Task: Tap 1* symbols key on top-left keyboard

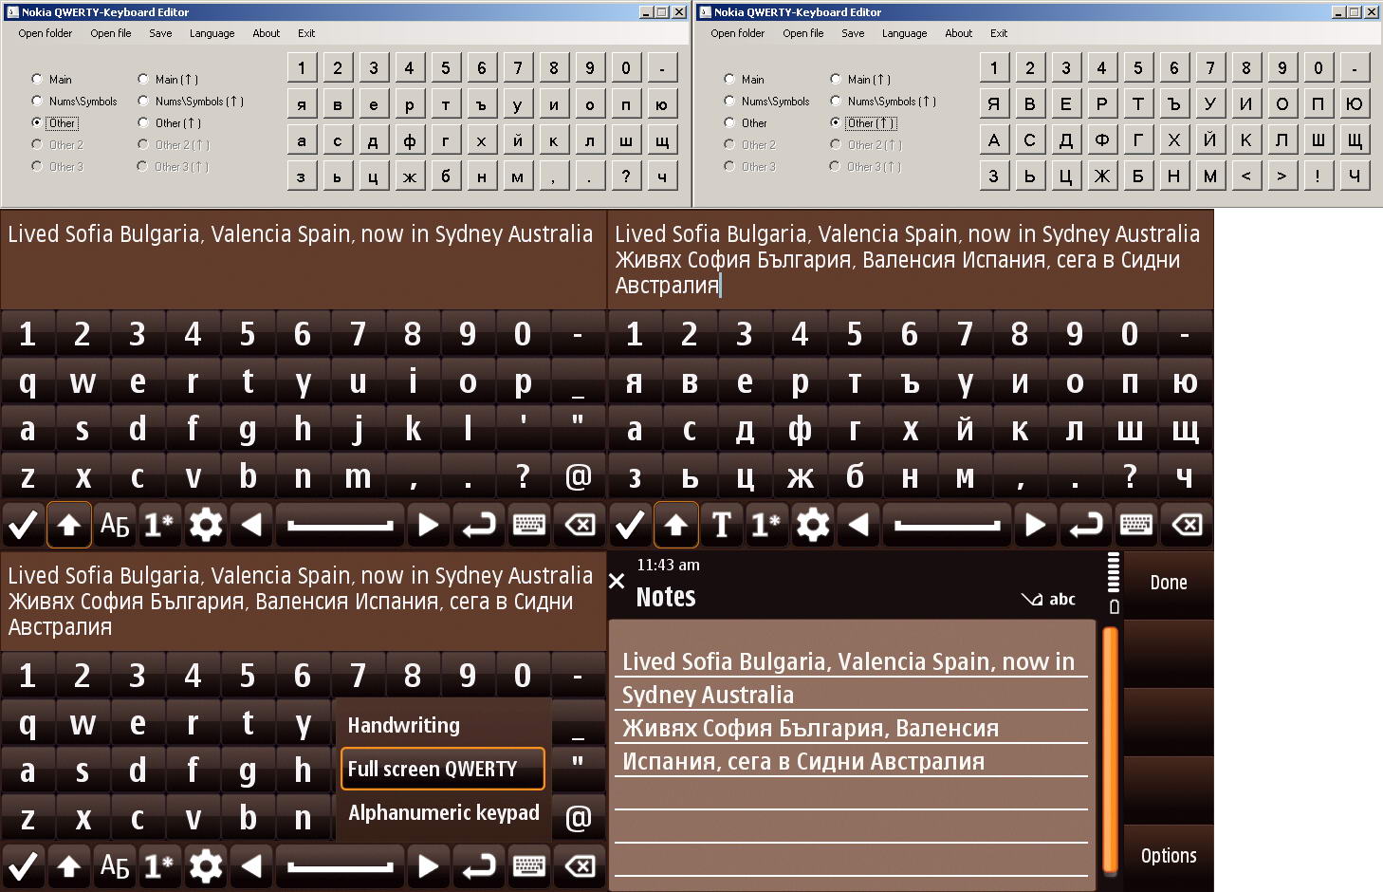Action: click(159, 525)
